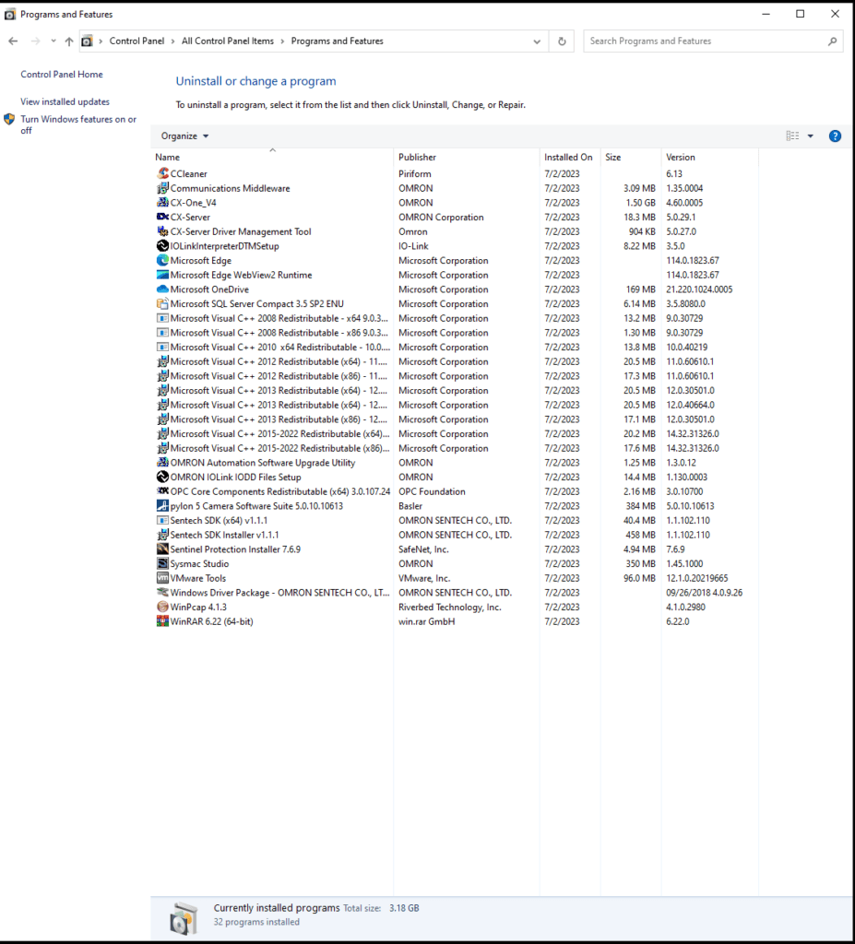This screenshot has width=855, height=944.
Task: Open the Organize dropdown menu
Action: point(184,136)
